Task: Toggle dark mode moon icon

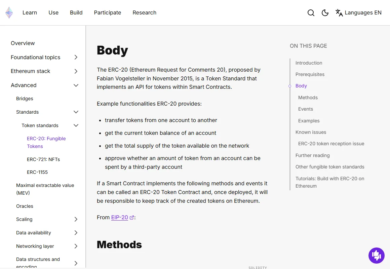Action: click(x=325, y=13)
